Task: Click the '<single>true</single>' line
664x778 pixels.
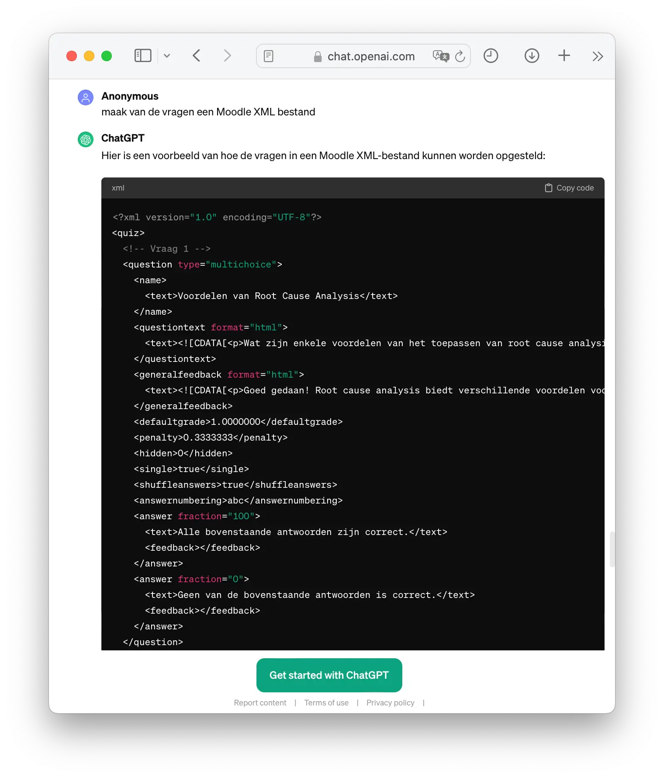Action: (191, 469)
